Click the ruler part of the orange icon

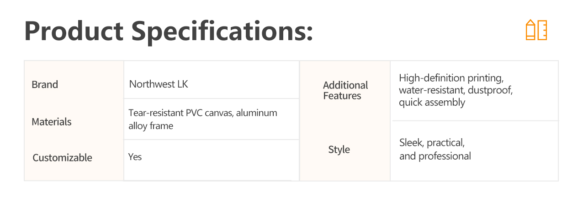542,30
